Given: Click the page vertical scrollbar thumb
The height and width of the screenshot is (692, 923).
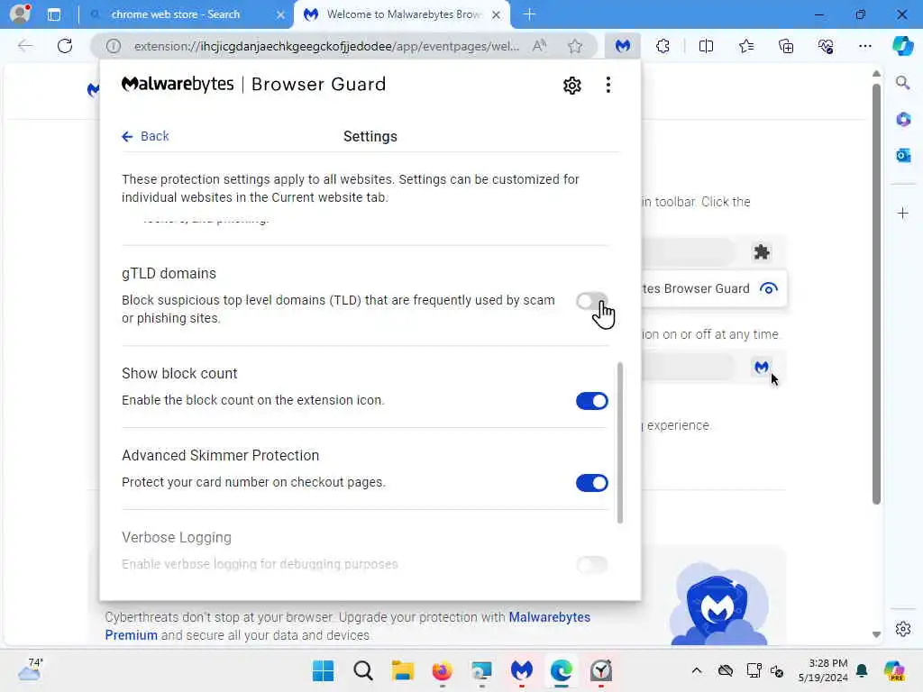Looking at the screenshot, I should (876, 295).
